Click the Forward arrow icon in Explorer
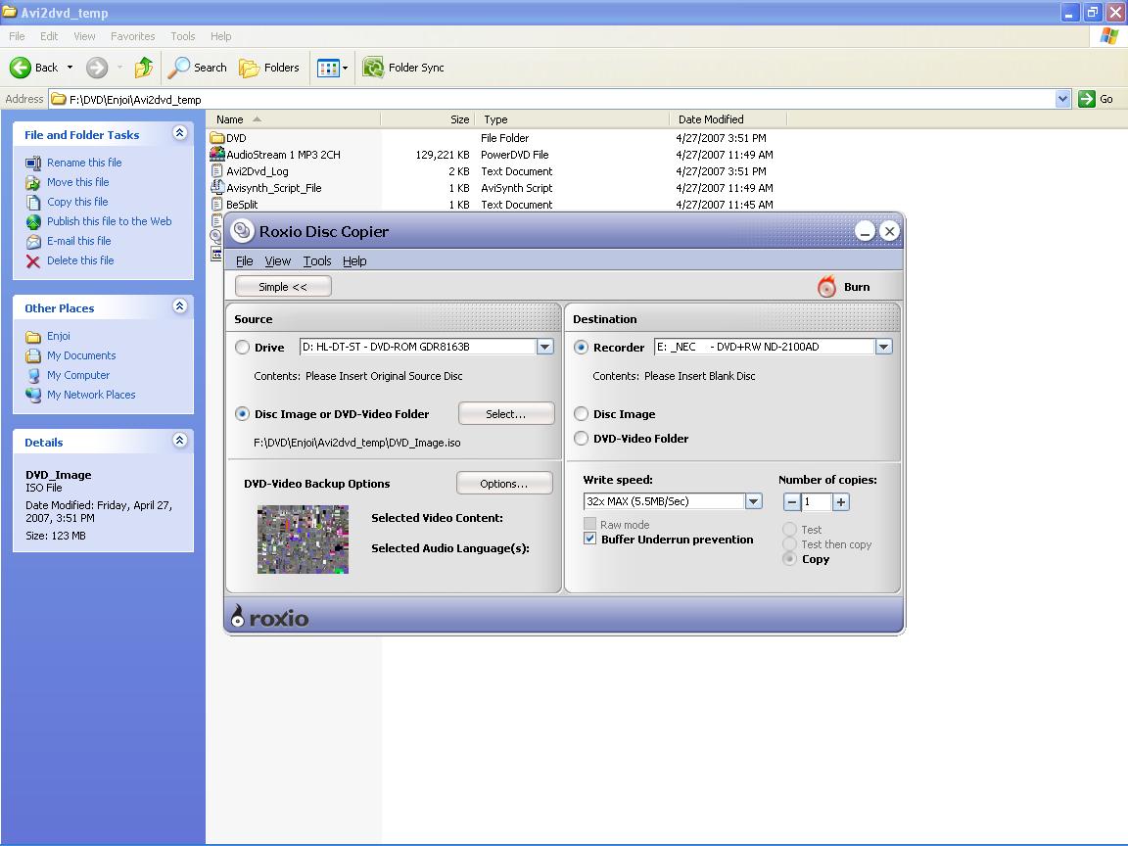Screen dimensions: 1128x846 (97, 68)
